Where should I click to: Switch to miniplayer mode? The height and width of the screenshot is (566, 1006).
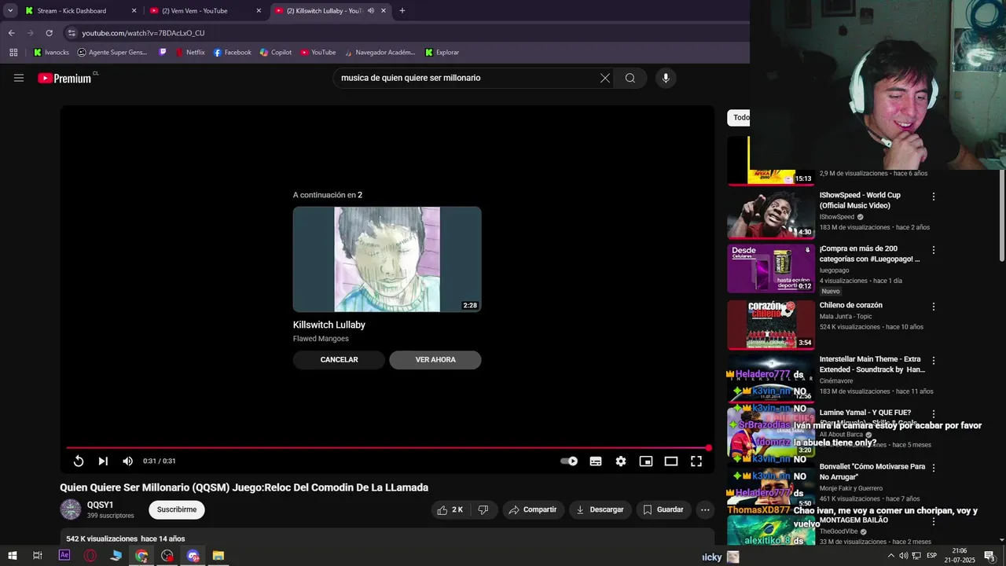point(646,461)
